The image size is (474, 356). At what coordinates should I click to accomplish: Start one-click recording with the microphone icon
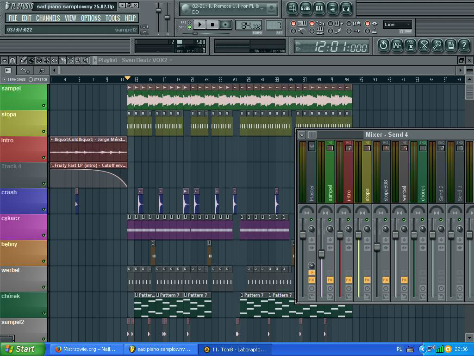(x=437, y=46)
